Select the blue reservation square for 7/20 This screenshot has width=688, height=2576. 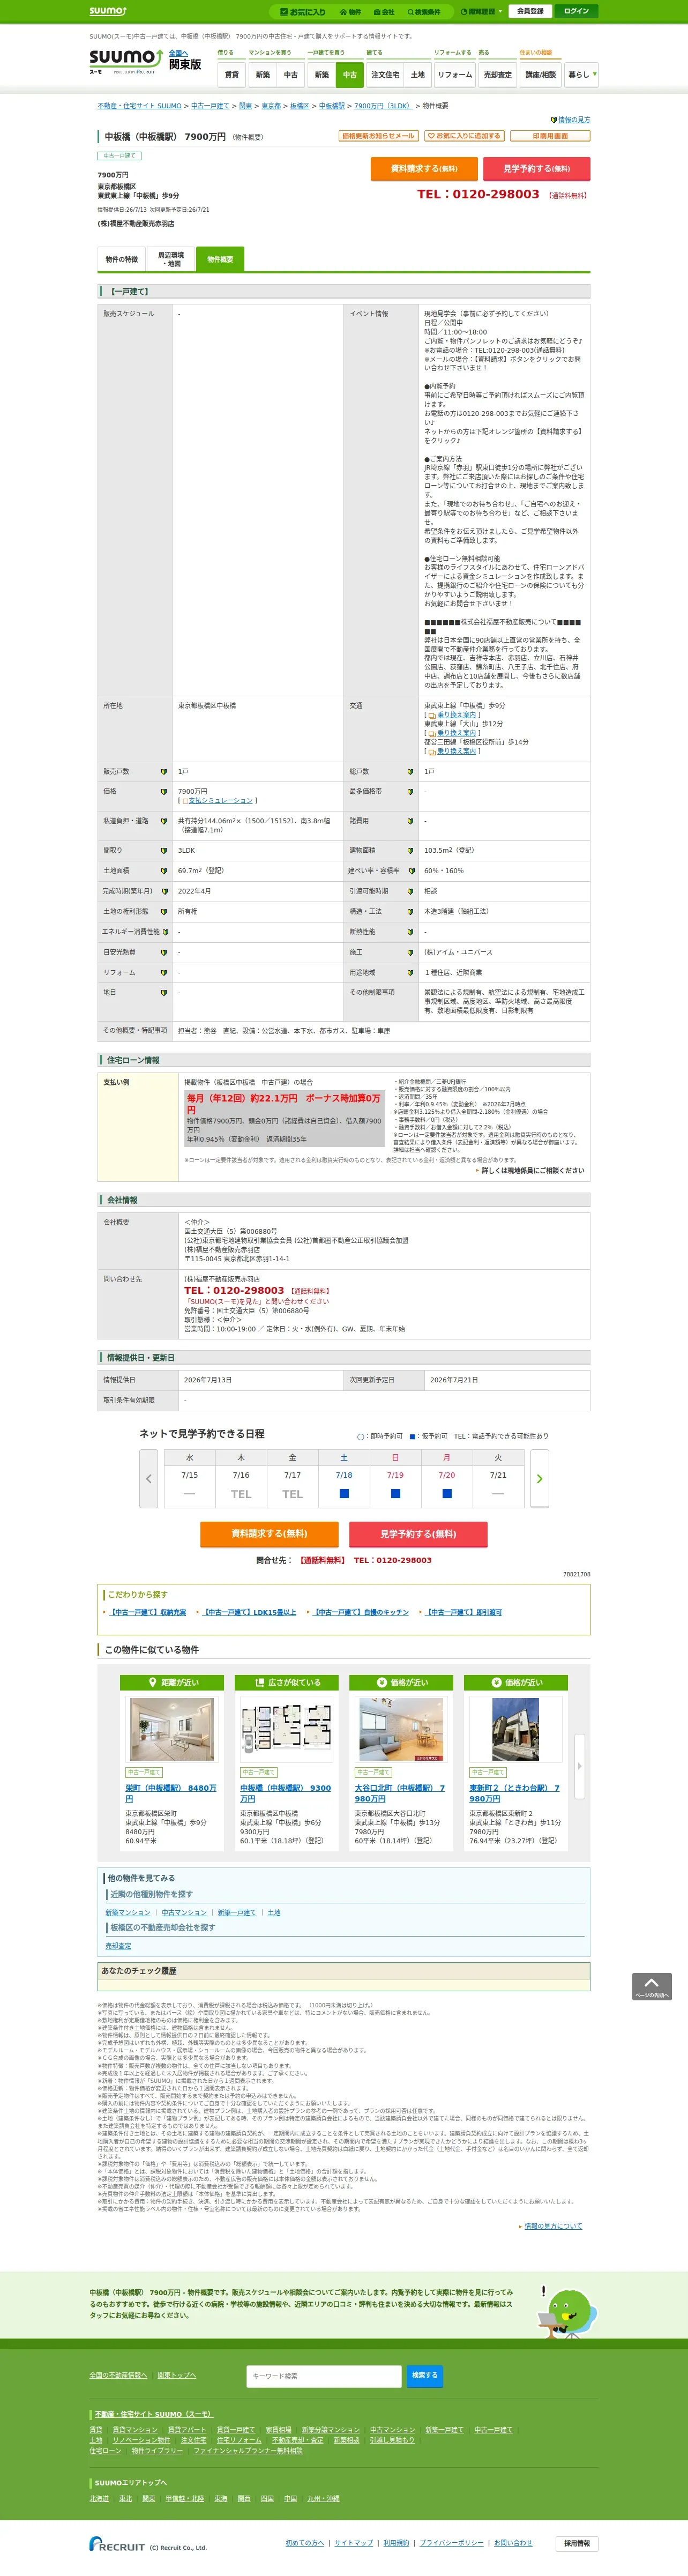click(x=447, y=1494)
